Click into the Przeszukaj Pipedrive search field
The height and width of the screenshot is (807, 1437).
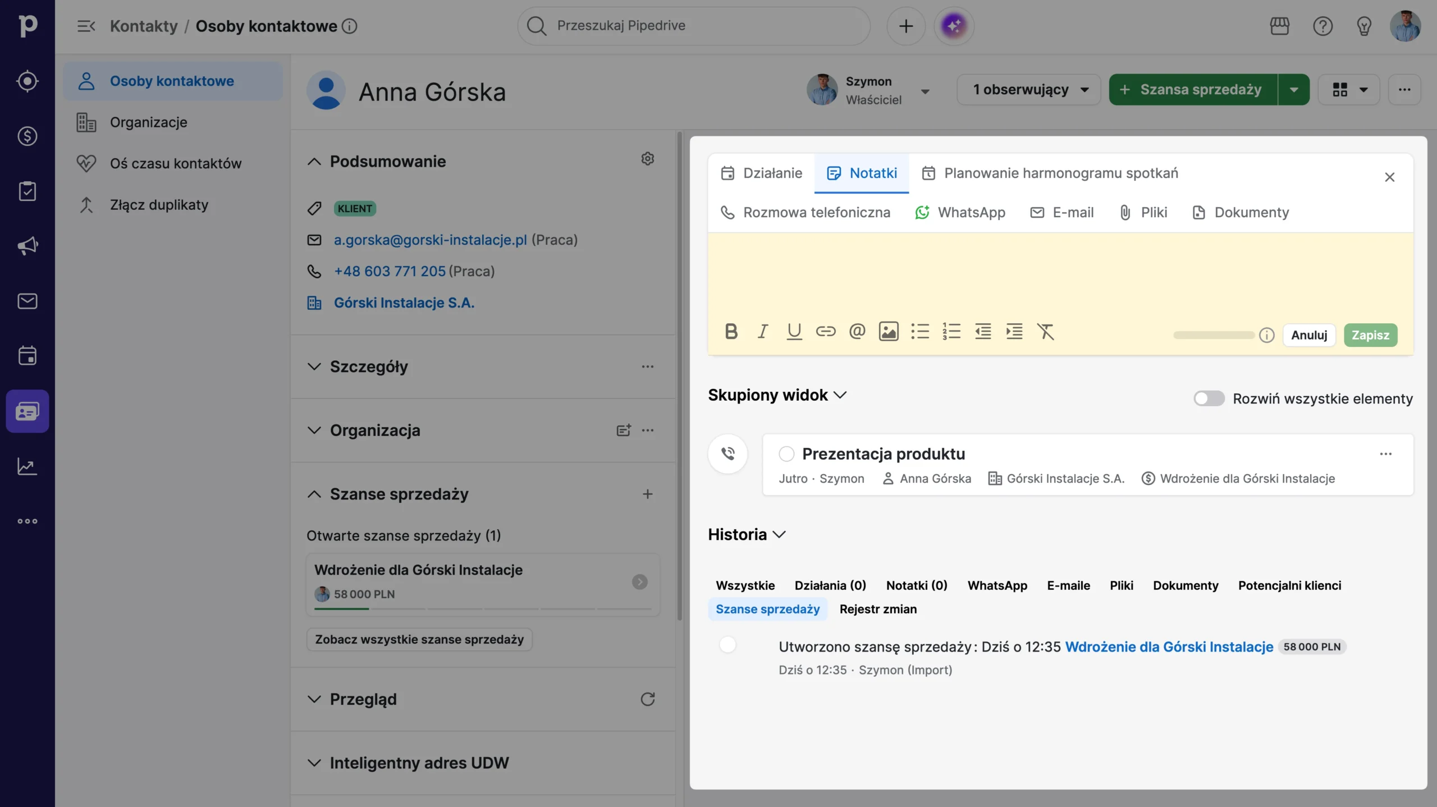pyautogui.click(x=694, y=26)
